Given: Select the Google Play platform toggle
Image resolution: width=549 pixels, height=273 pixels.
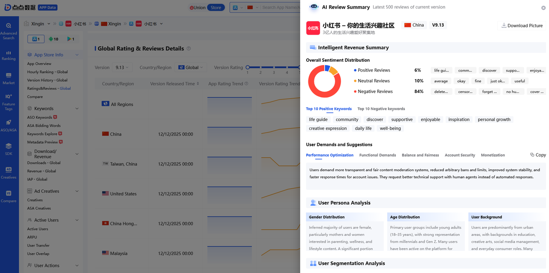Looking at the screenshot, I should 71,39.
